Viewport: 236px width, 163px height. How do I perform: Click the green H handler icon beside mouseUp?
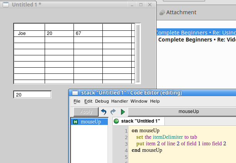[75, 122]
